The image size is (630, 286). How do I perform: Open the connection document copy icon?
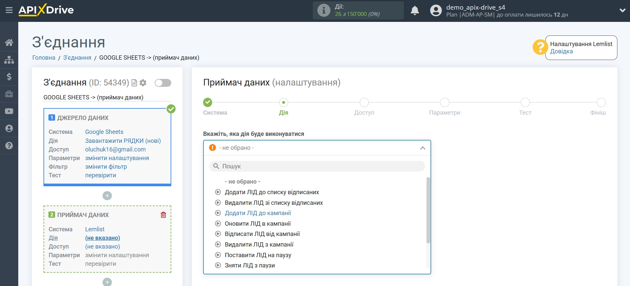point(134,83)
